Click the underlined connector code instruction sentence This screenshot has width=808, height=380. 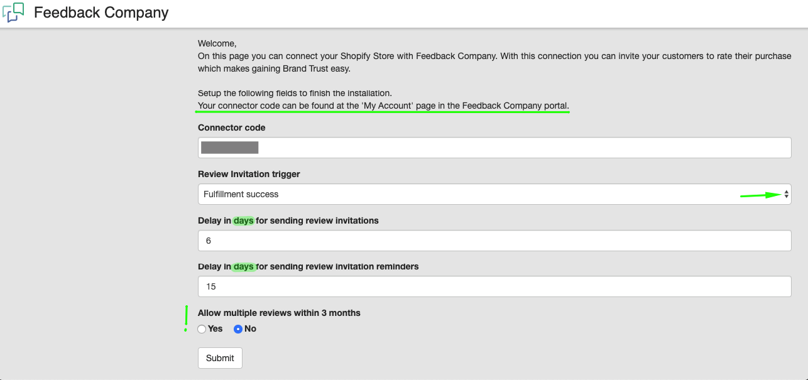(x=383, y=106)
